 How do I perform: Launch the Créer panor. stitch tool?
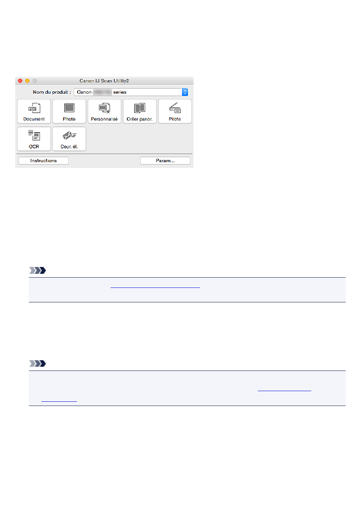pos(139,111)
